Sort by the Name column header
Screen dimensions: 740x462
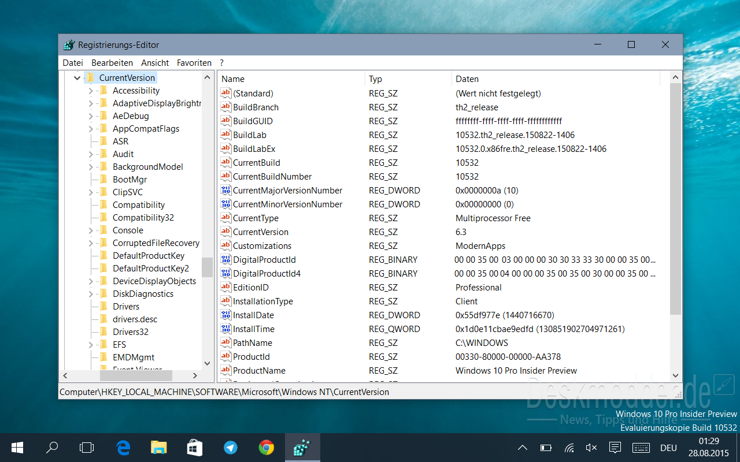[291, 79]
